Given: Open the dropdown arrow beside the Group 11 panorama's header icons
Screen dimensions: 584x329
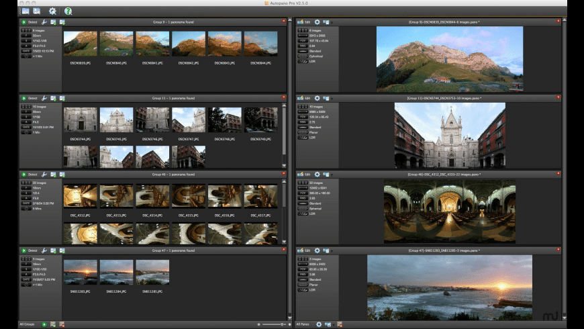Looking at the screenshot, I should 332,99.
